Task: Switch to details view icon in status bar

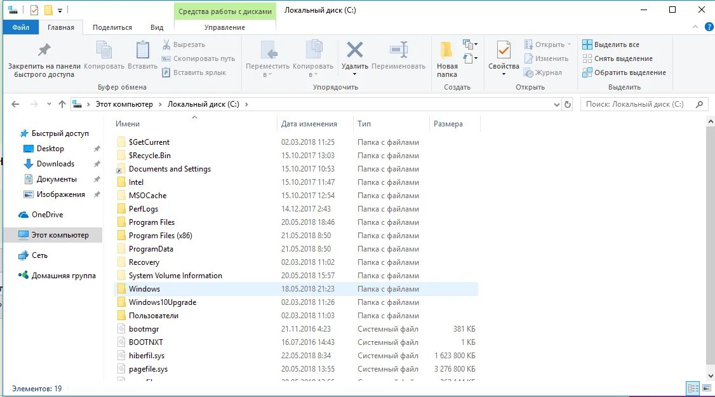Action: [693, 388]
